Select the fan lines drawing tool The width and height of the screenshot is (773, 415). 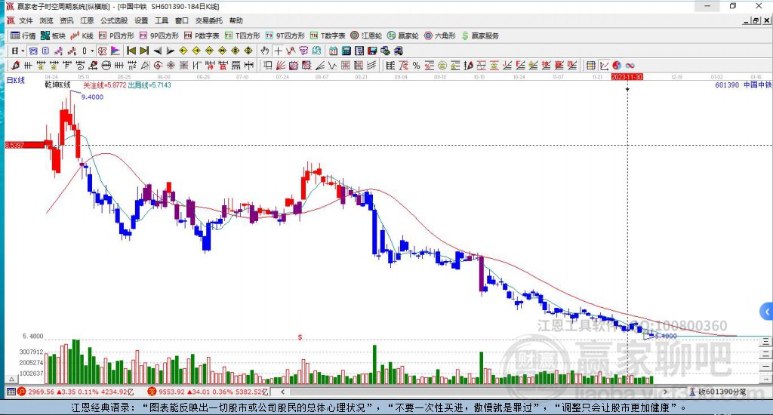(281, 65)
